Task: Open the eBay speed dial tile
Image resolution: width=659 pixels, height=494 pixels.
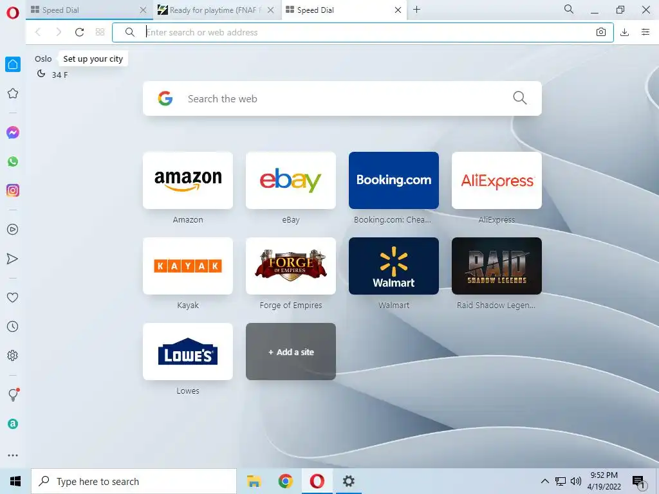Action: [291, 180]
